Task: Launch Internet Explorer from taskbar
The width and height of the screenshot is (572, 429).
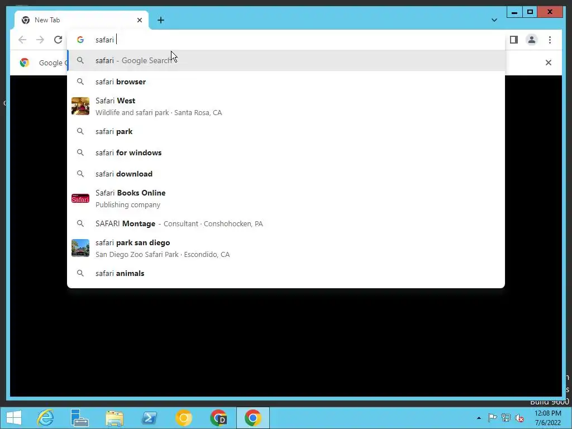Action: click(x=45, y=418)
